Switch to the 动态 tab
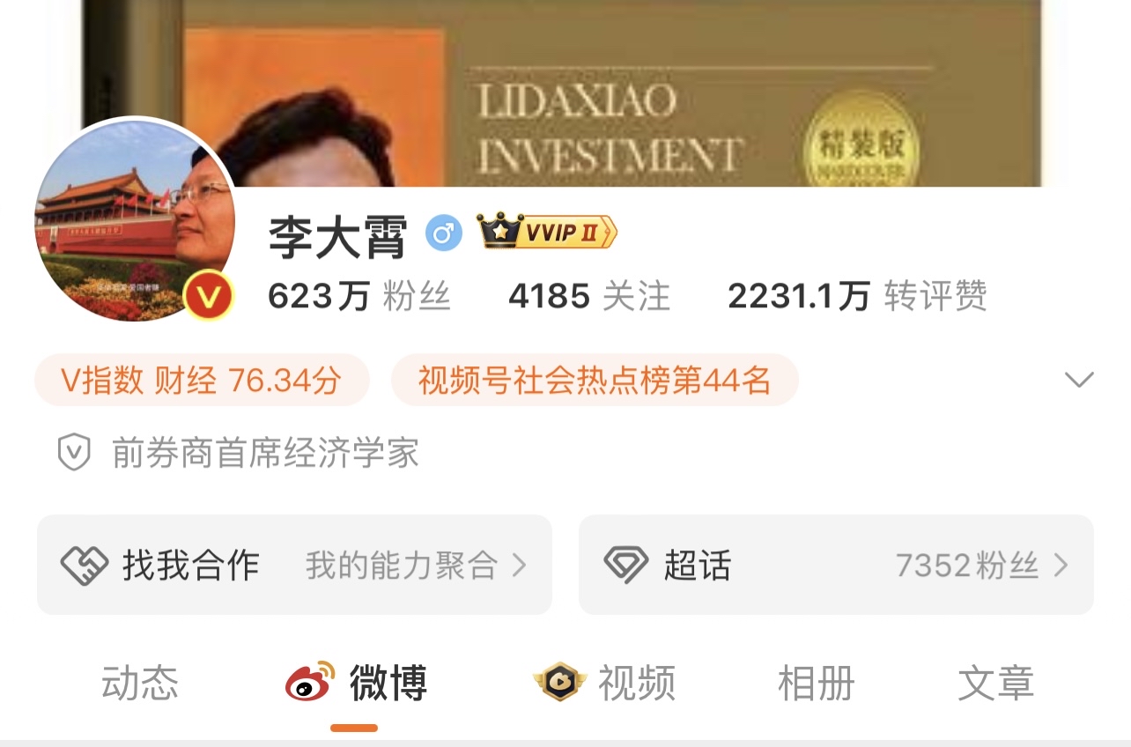The image size is (1131, 747). coord(140,683)
